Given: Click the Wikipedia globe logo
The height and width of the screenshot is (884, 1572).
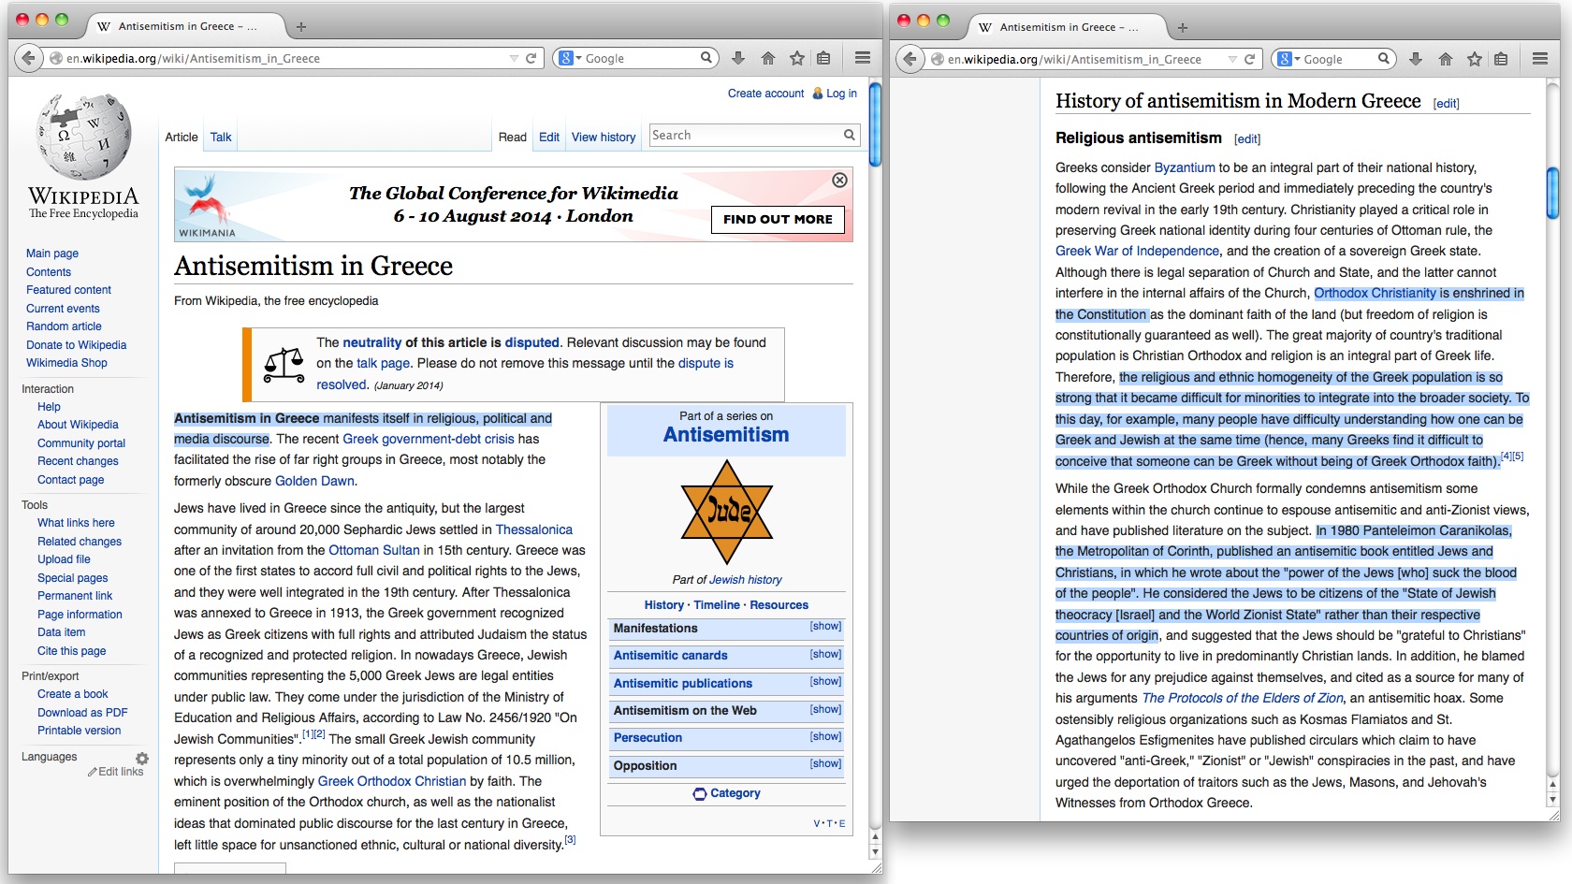Looking at the screenshot, I should (83, 137).
